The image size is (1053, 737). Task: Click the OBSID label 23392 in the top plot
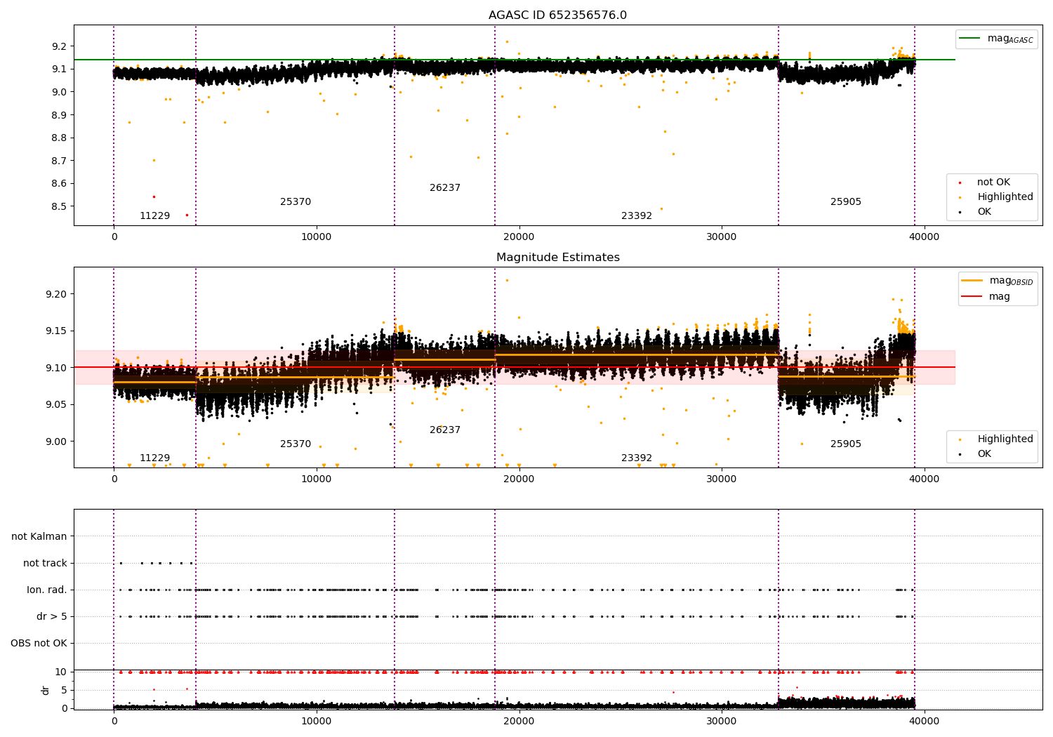tap(637, 216)
